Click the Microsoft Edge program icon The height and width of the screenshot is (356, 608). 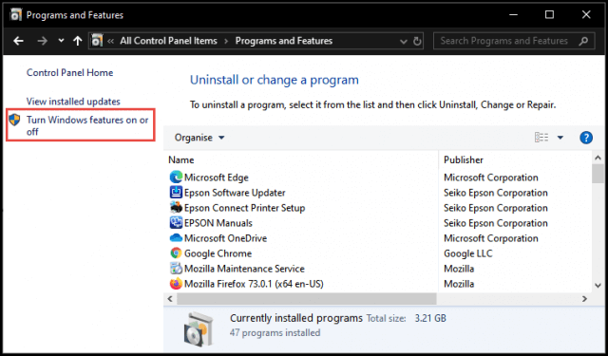[x=176, y=178]
